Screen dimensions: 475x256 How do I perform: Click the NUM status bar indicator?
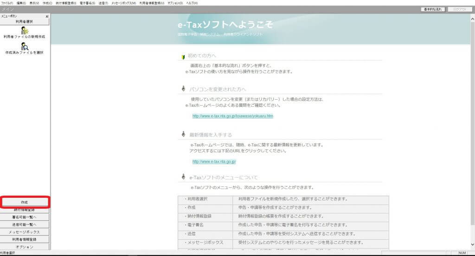coord(462,253)
